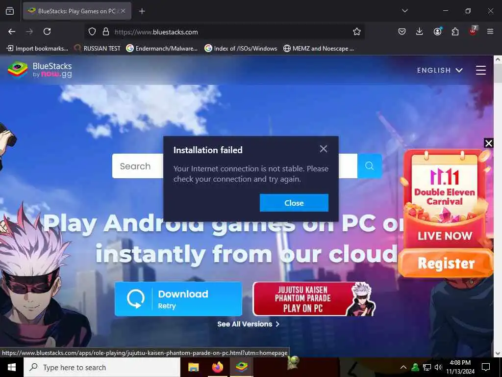Image resolution: width=502 pixels, height=377 pixels.
Task: Open Jujutsu Kaisen Phantom Parade Play on PC banner
Action: point(314,299)
